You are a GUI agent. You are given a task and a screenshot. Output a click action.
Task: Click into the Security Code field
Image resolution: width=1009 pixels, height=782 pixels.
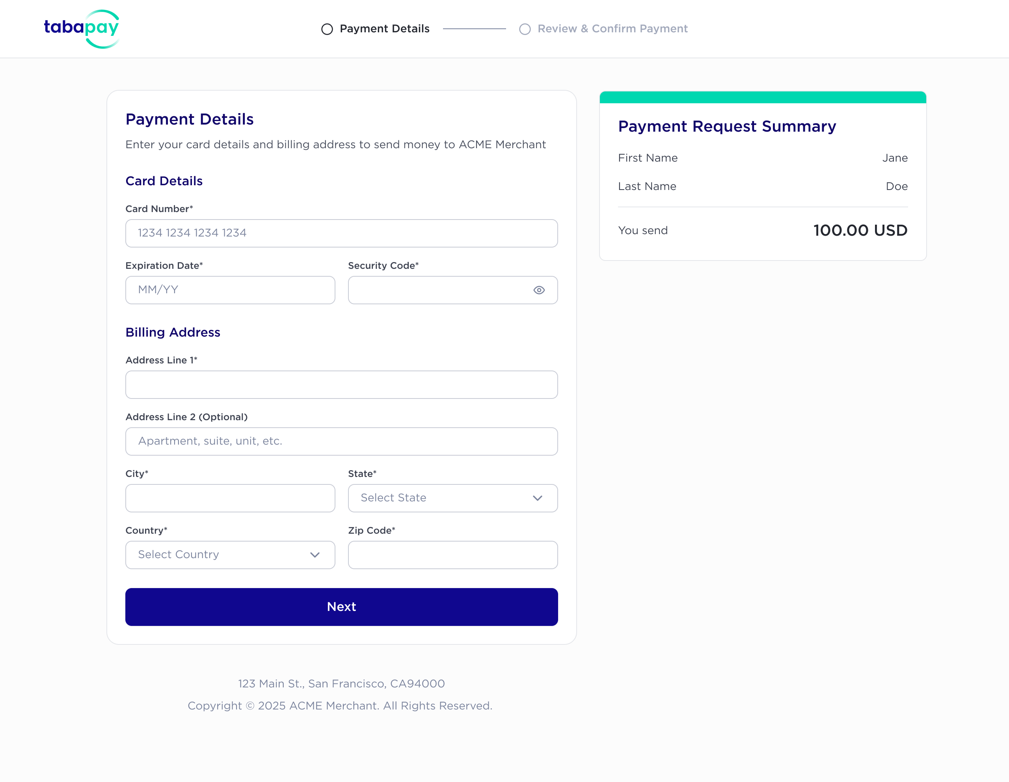coord(439,290)
